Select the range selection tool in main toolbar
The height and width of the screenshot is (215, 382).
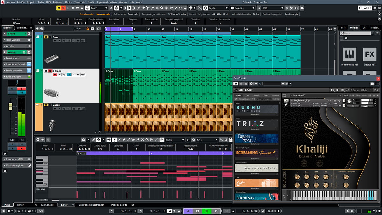pyautogui.click(x=134, y=8)
